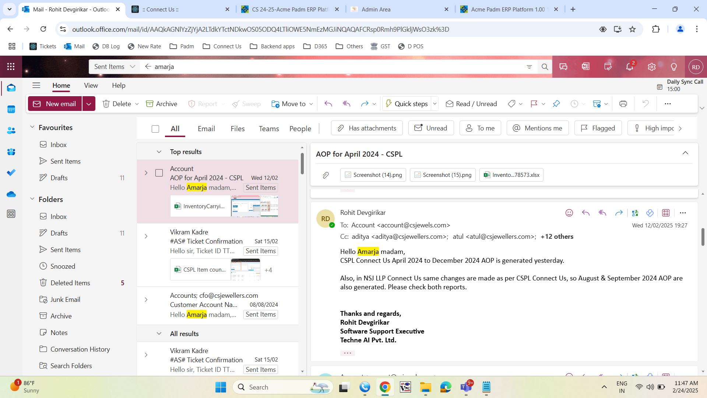React with the emoji icon on Rohit's message
Screen dimensions: 707x398
(569, 213)
